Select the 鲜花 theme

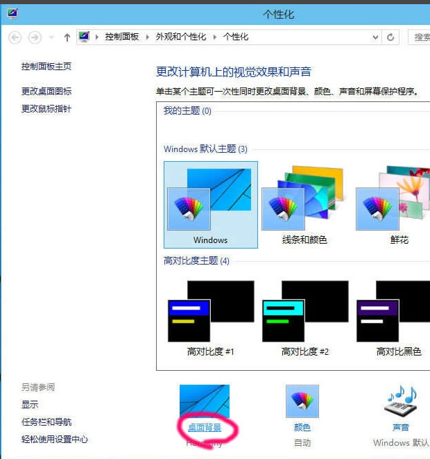[x=393, y=205]
